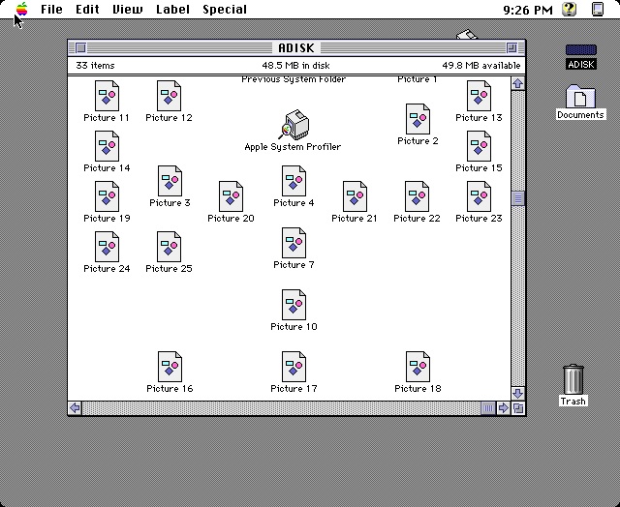Click the Previous System Folder label
The height and width of the screenshot is (507, 620).
(294, 79)
